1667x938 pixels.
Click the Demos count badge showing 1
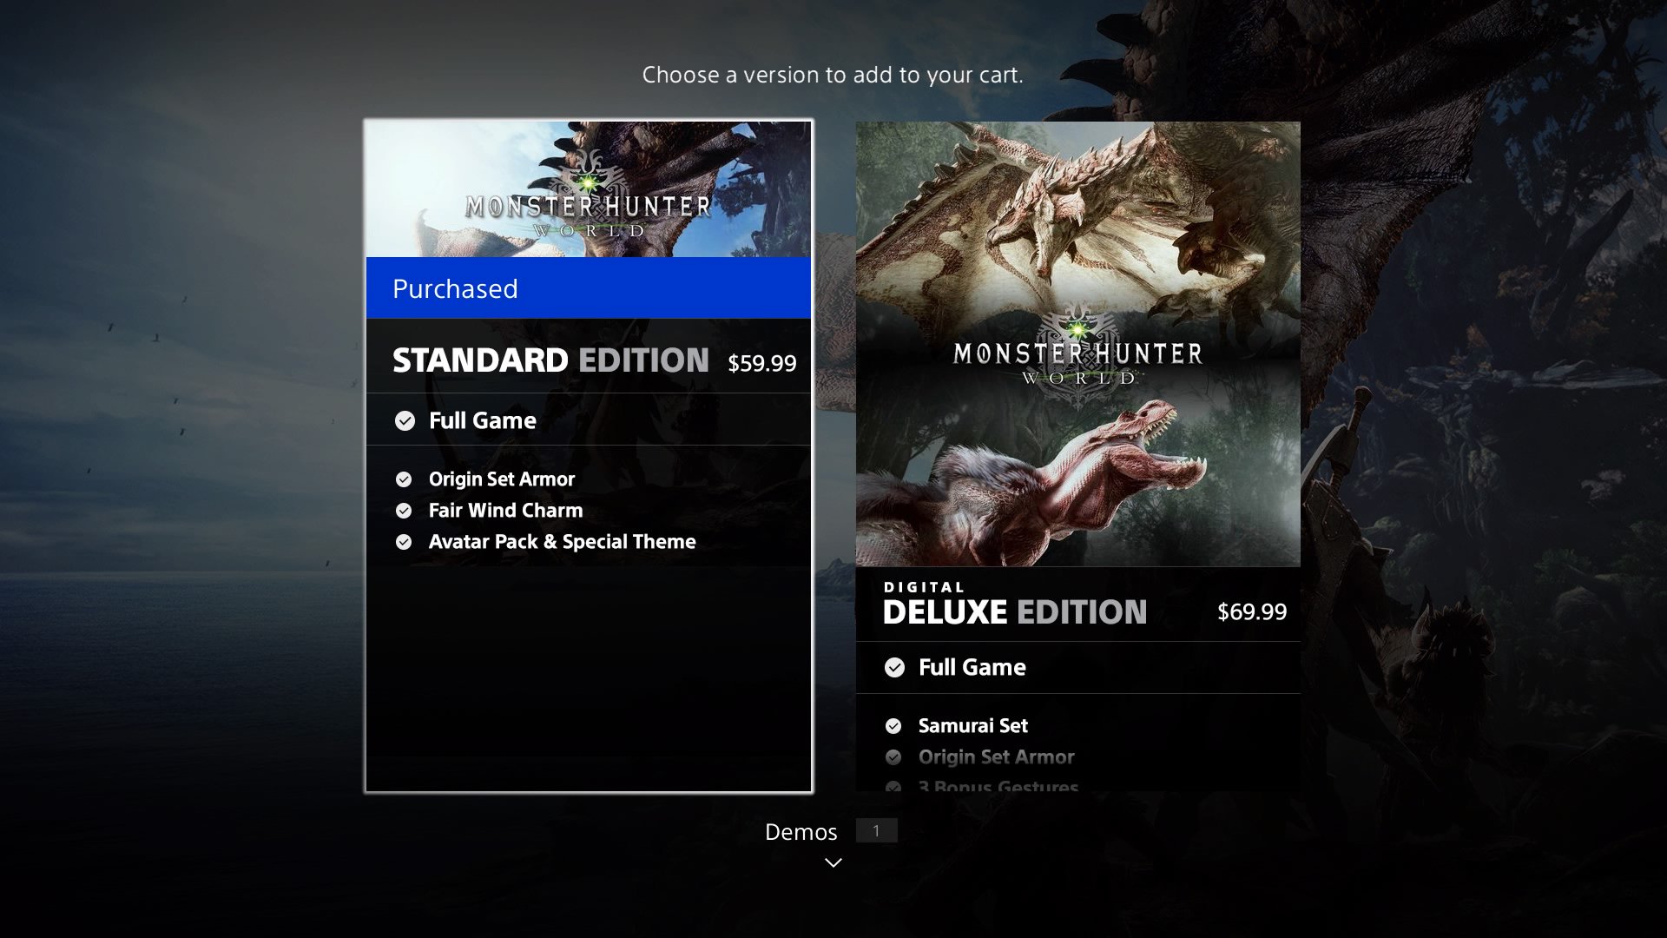(x=876, y=831)
